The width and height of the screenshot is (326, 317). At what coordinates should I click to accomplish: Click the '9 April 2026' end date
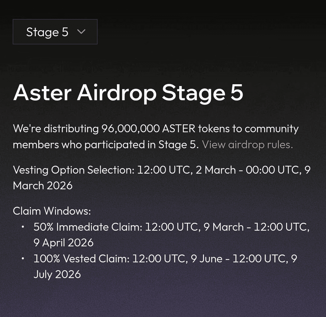pos(63,243)
